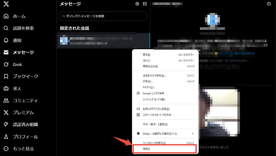Open the 話題を検索 search icon
The height and width of the screenshot is (156, 276).
(x=6, y=28)
